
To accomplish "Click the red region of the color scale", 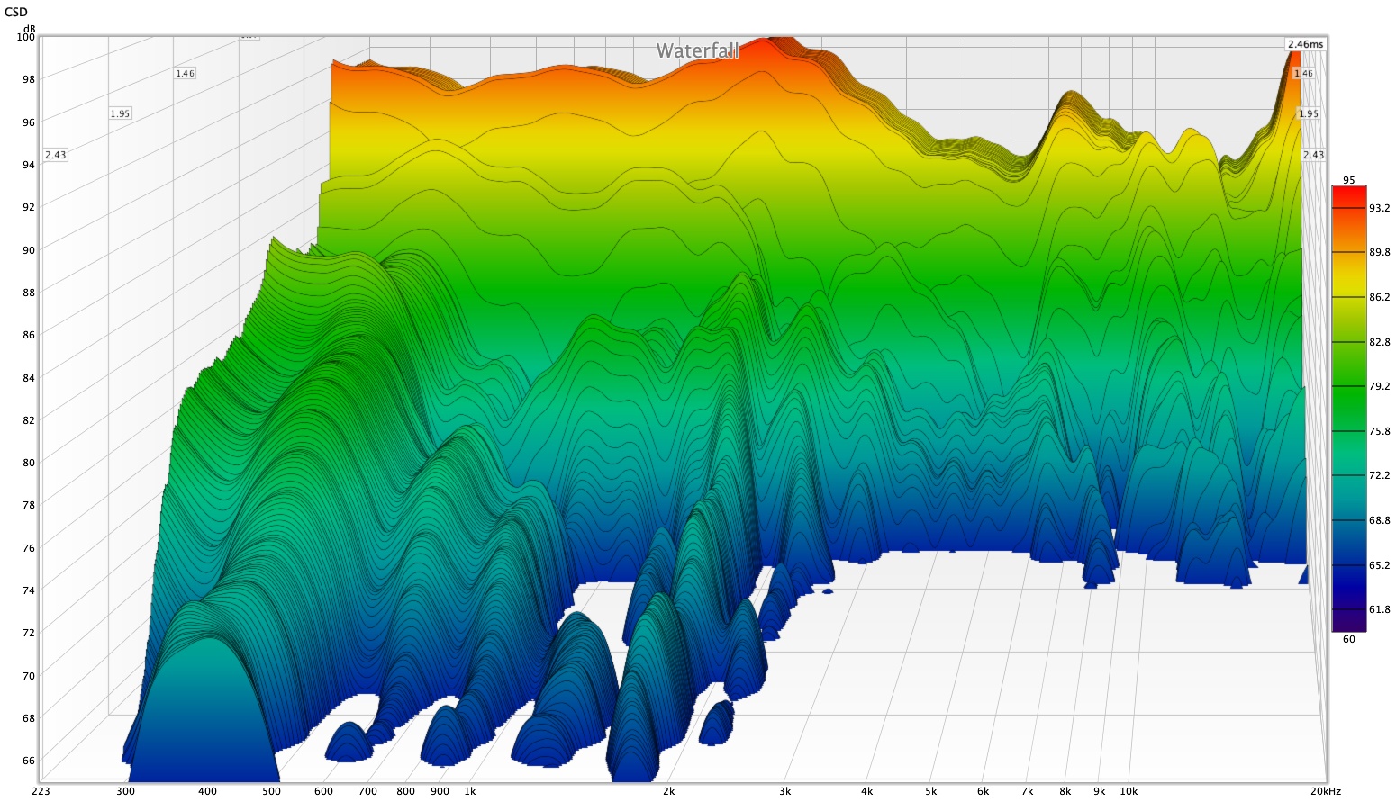I will 1348,194.
